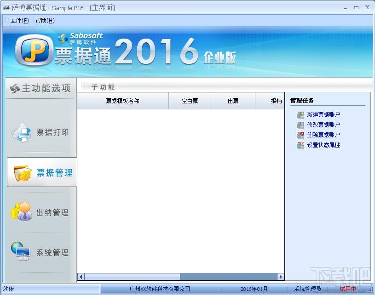Maximize the 萨博票据通 window
This screenshot has width=375, height=295.
tap(356, 8)
